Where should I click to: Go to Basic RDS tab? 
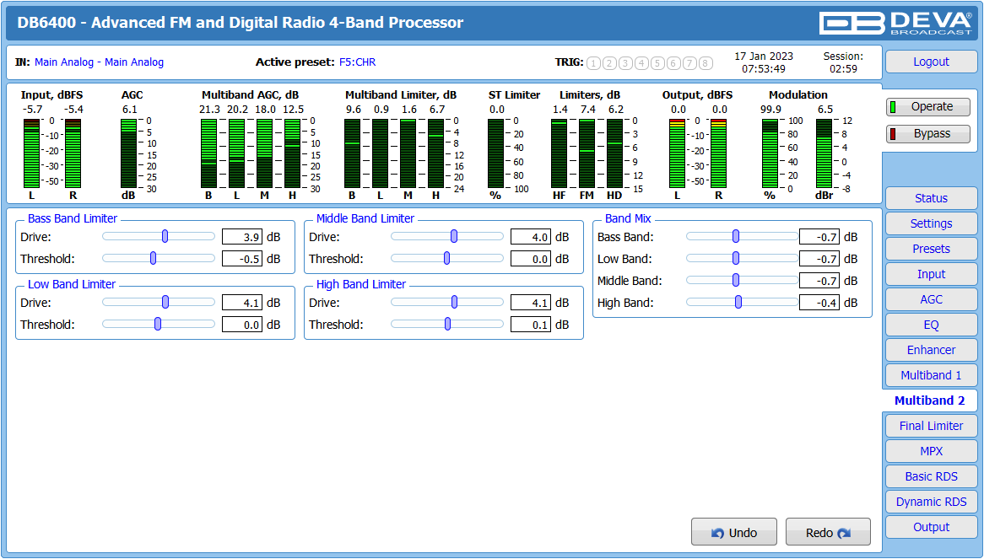pos(932,476)
